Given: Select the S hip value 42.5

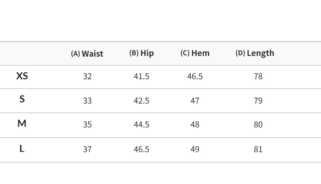Looking at the screenshot, I should click(141, 101).
